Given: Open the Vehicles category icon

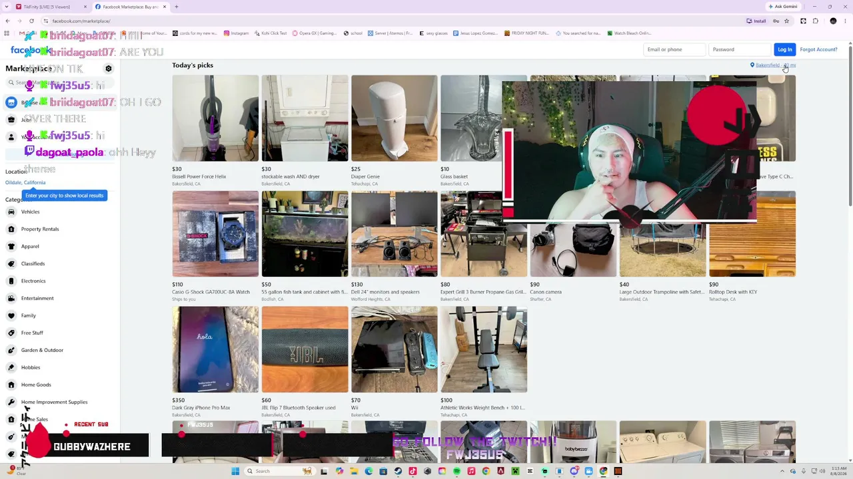Looking at the screenshot, I should (x=11, y=212).
